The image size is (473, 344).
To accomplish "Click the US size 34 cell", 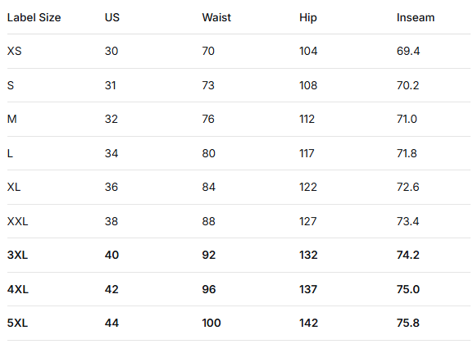I will [x=111, y=153].
